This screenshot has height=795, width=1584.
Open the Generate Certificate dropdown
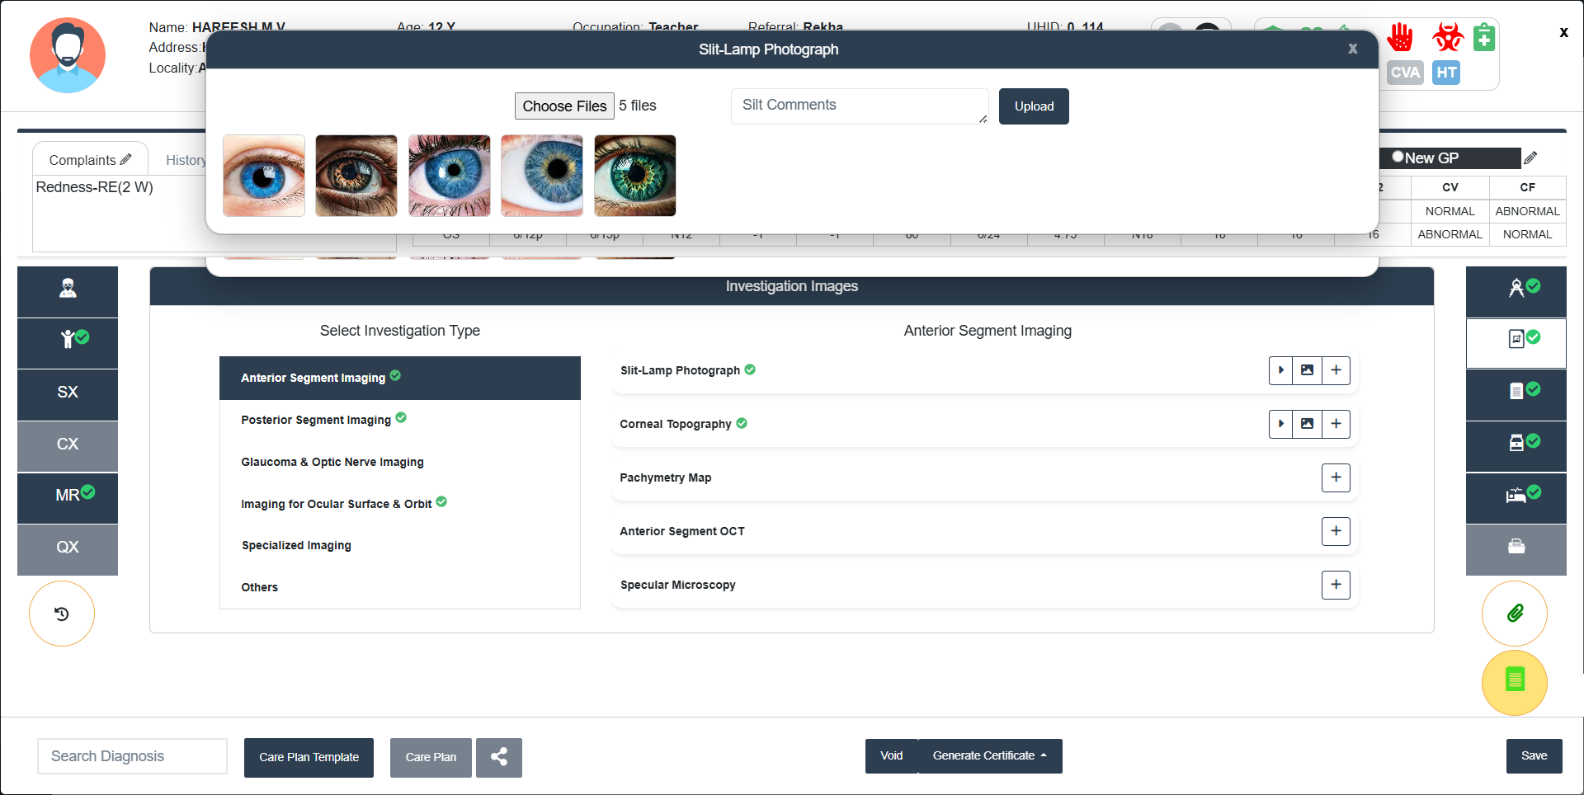(989, 756)
